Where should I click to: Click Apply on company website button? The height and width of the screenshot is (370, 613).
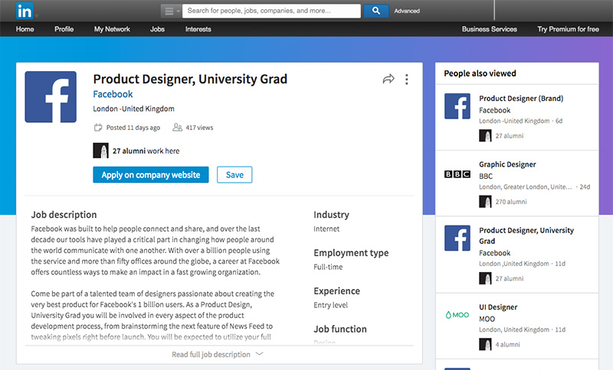[150, 174]
